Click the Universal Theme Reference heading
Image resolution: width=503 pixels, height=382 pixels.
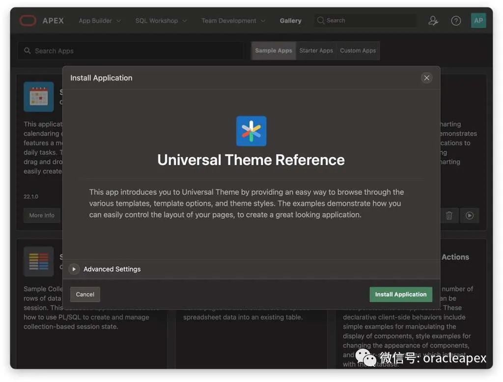(251, 160)
